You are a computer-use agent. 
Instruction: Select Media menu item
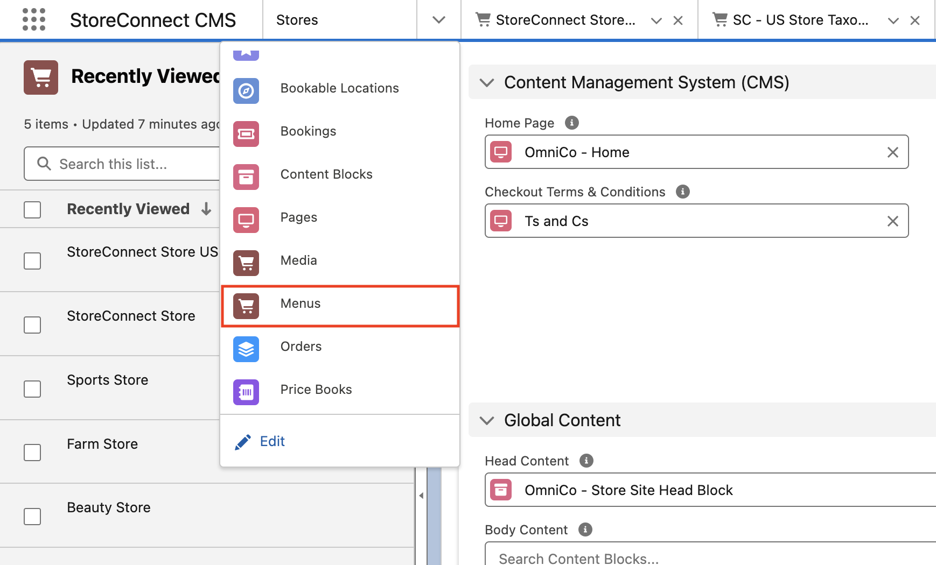[x=340, y=263]
